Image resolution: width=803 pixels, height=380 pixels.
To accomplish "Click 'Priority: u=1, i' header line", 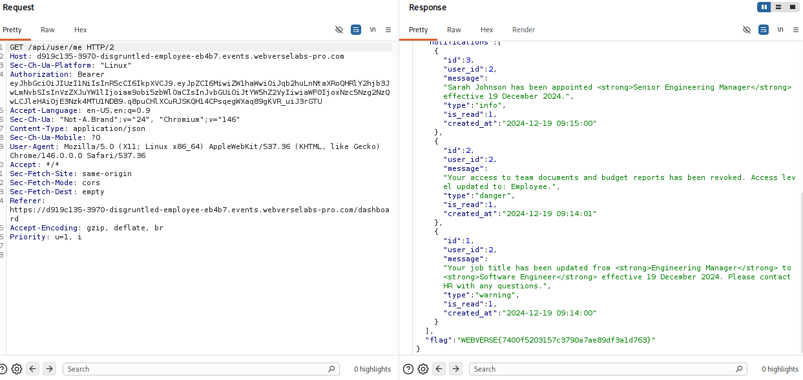I will 45,237.
